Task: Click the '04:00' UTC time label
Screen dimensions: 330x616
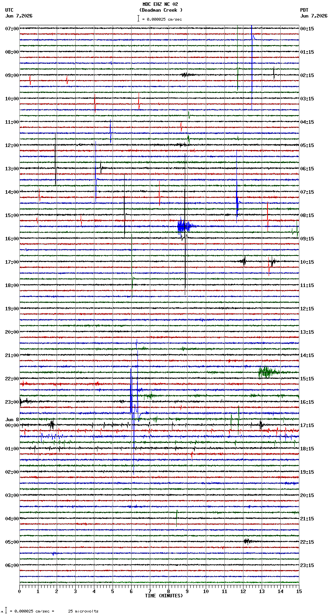Action: (x=12, y=519)
